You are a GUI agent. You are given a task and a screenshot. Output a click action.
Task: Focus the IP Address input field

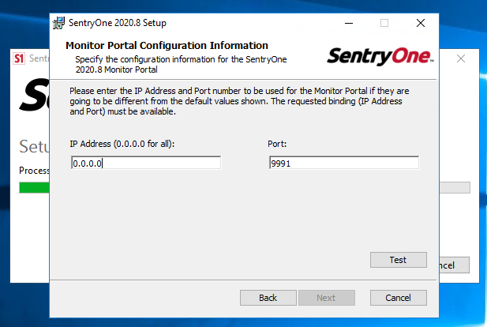click(x=146, y=163)
